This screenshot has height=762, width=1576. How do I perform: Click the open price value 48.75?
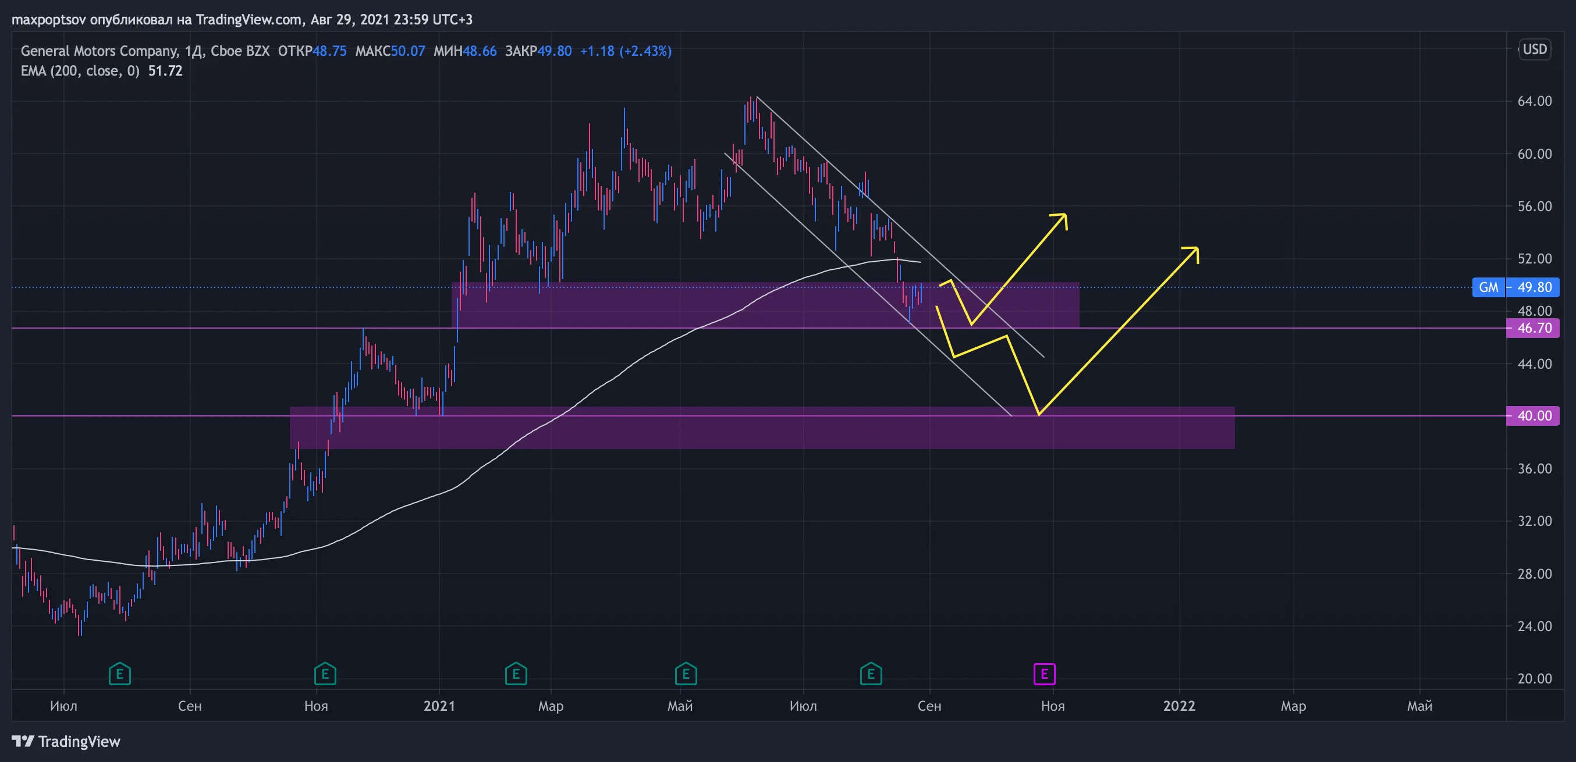pos(330,51)
